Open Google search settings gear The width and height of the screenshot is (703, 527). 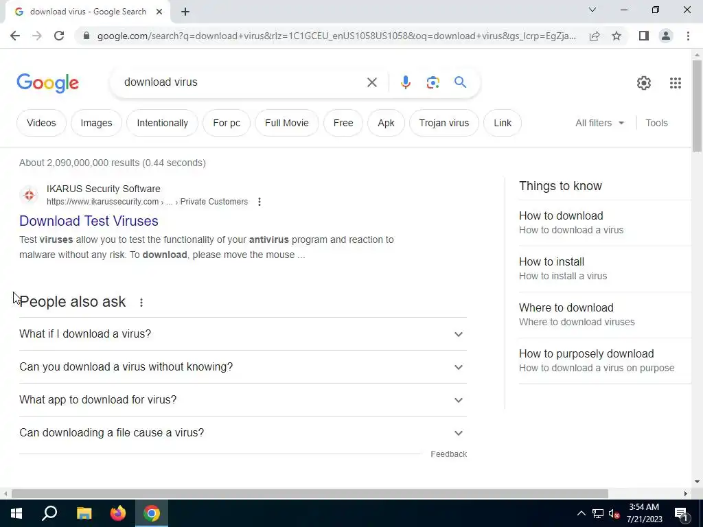(644, 83)
